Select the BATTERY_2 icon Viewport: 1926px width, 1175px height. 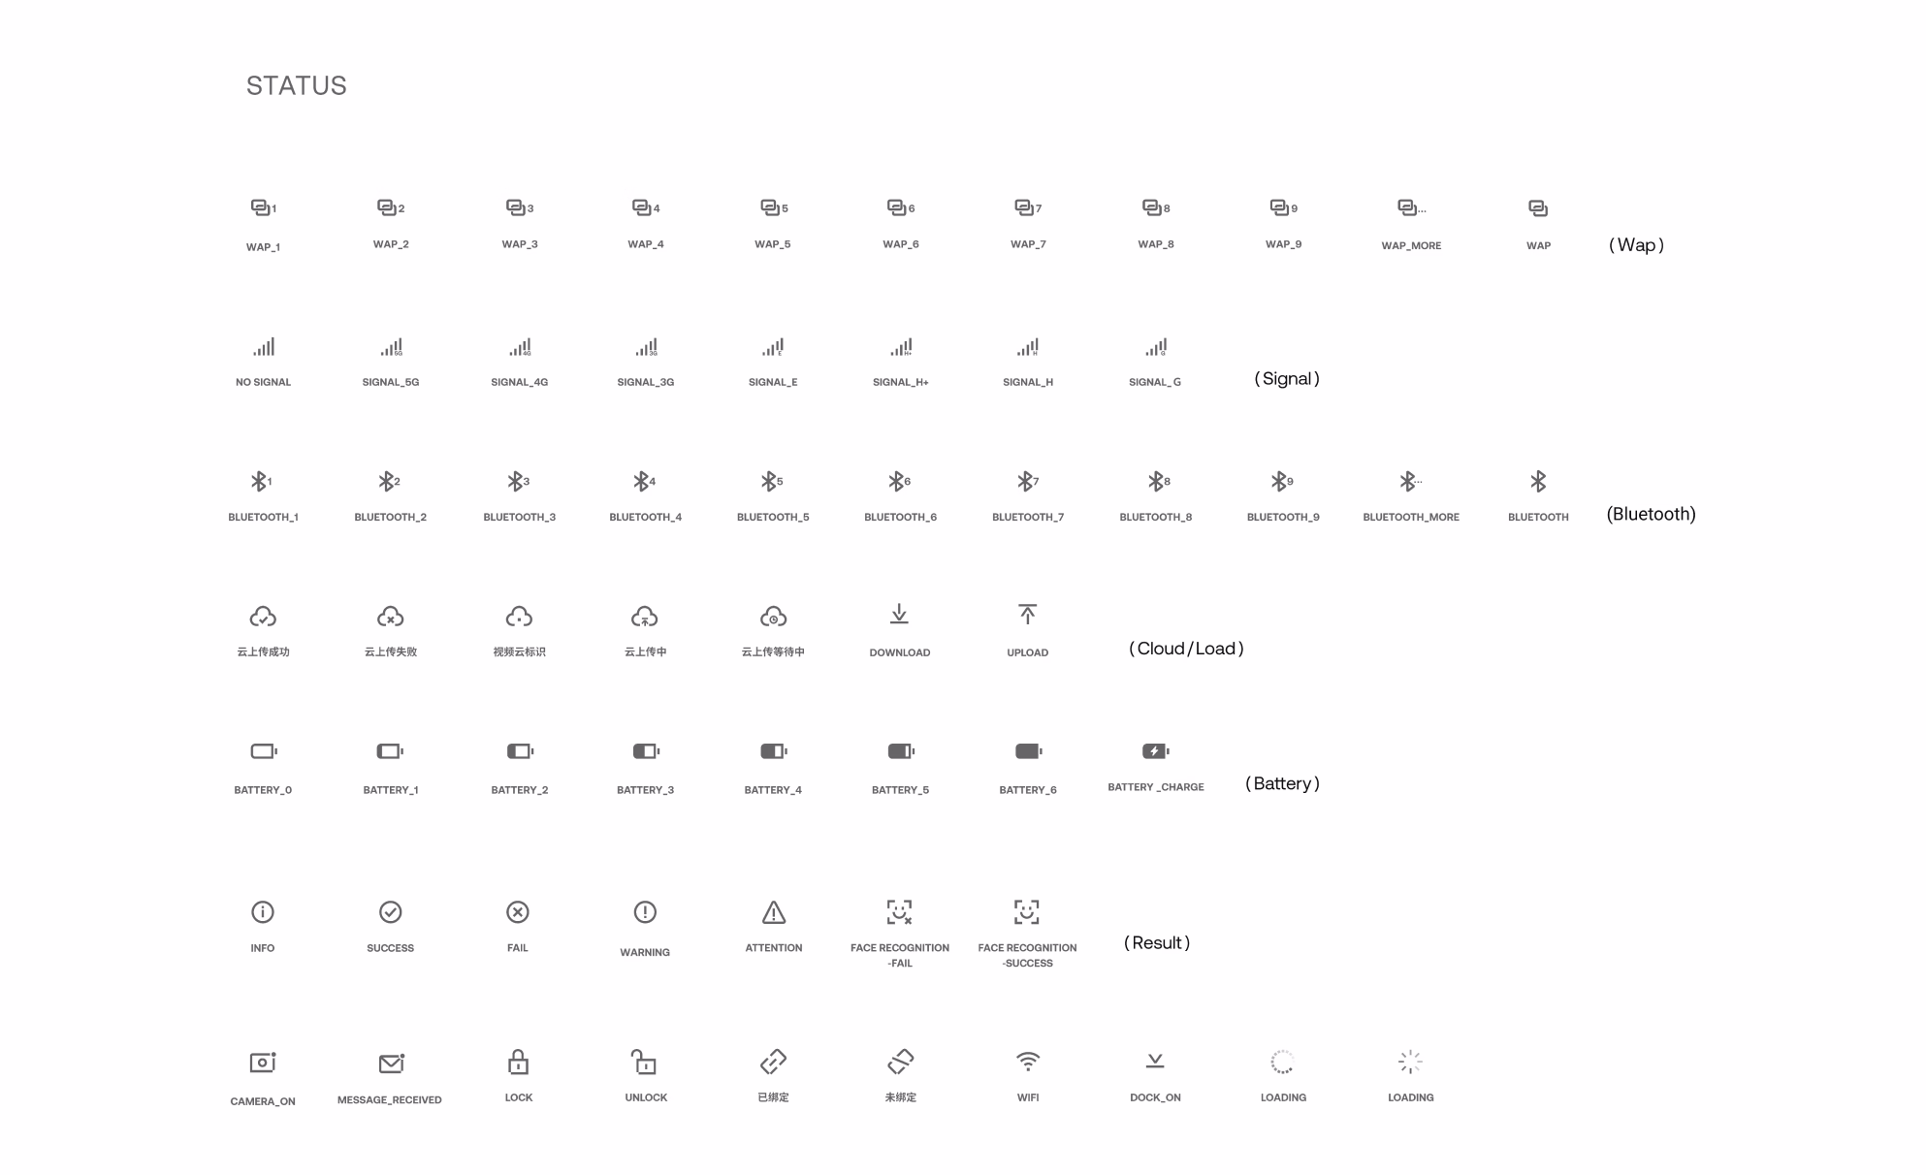520,751
